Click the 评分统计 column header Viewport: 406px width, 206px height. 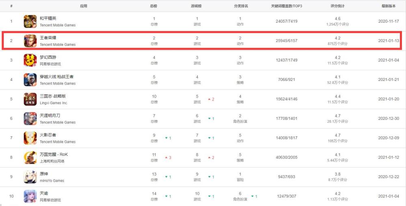[x=337, y=6]
